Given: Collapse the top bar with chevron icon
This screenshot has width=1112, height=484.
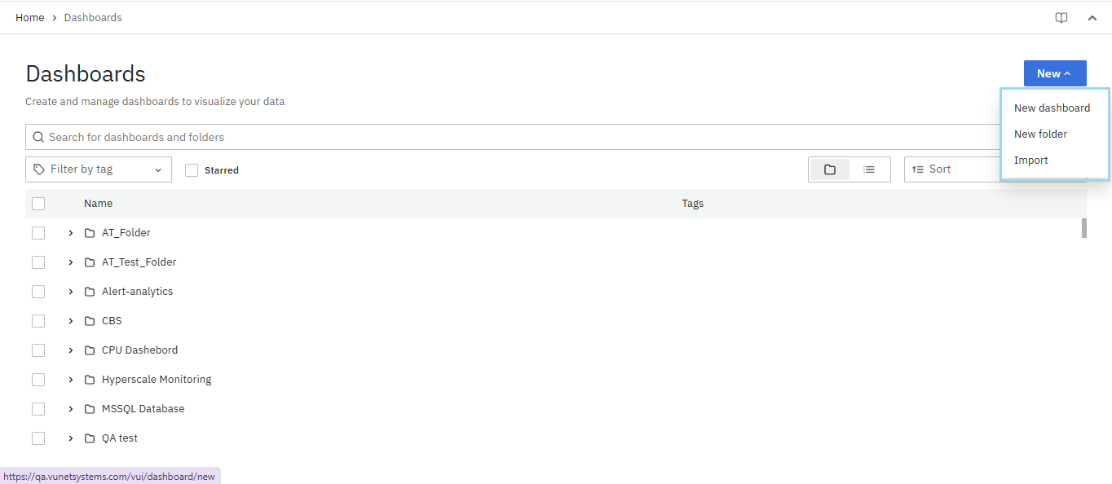Looking at the screenshot, I should point(1092,18).
